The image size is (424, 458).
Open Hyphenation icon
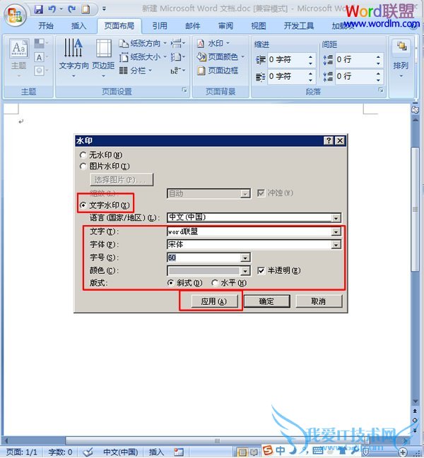(x=178, y=71)
